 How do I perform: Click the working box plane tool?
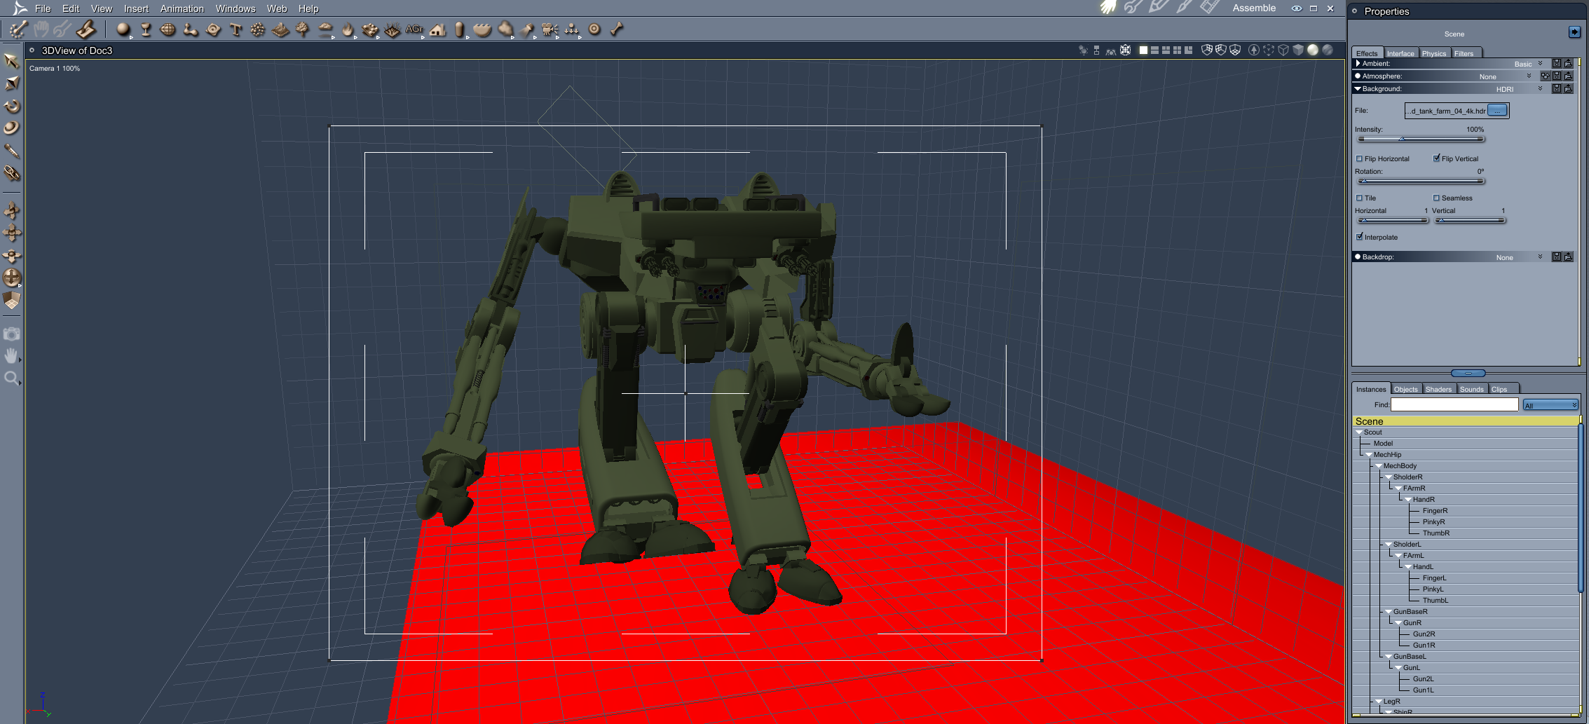point(11,301)
